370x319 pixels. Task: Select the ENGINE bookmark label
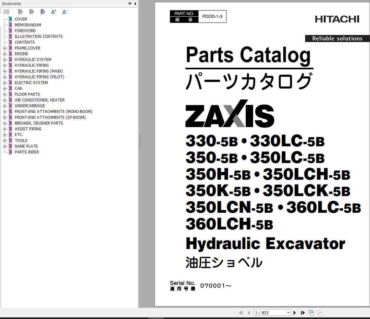click(22, 54)
